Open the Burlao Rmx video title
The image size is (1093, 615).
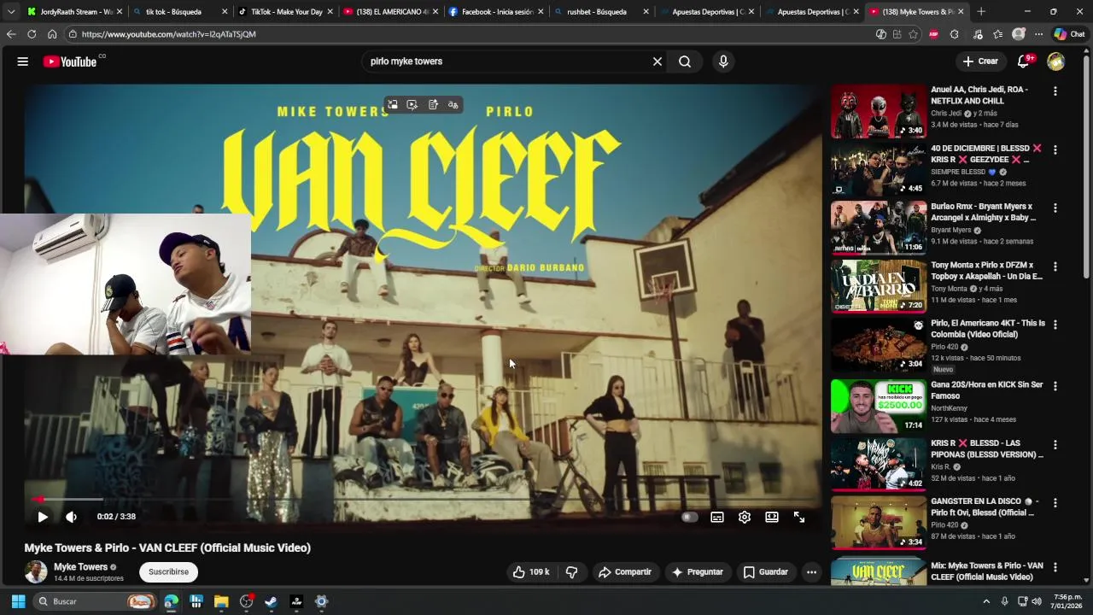[x=983, y=212]
